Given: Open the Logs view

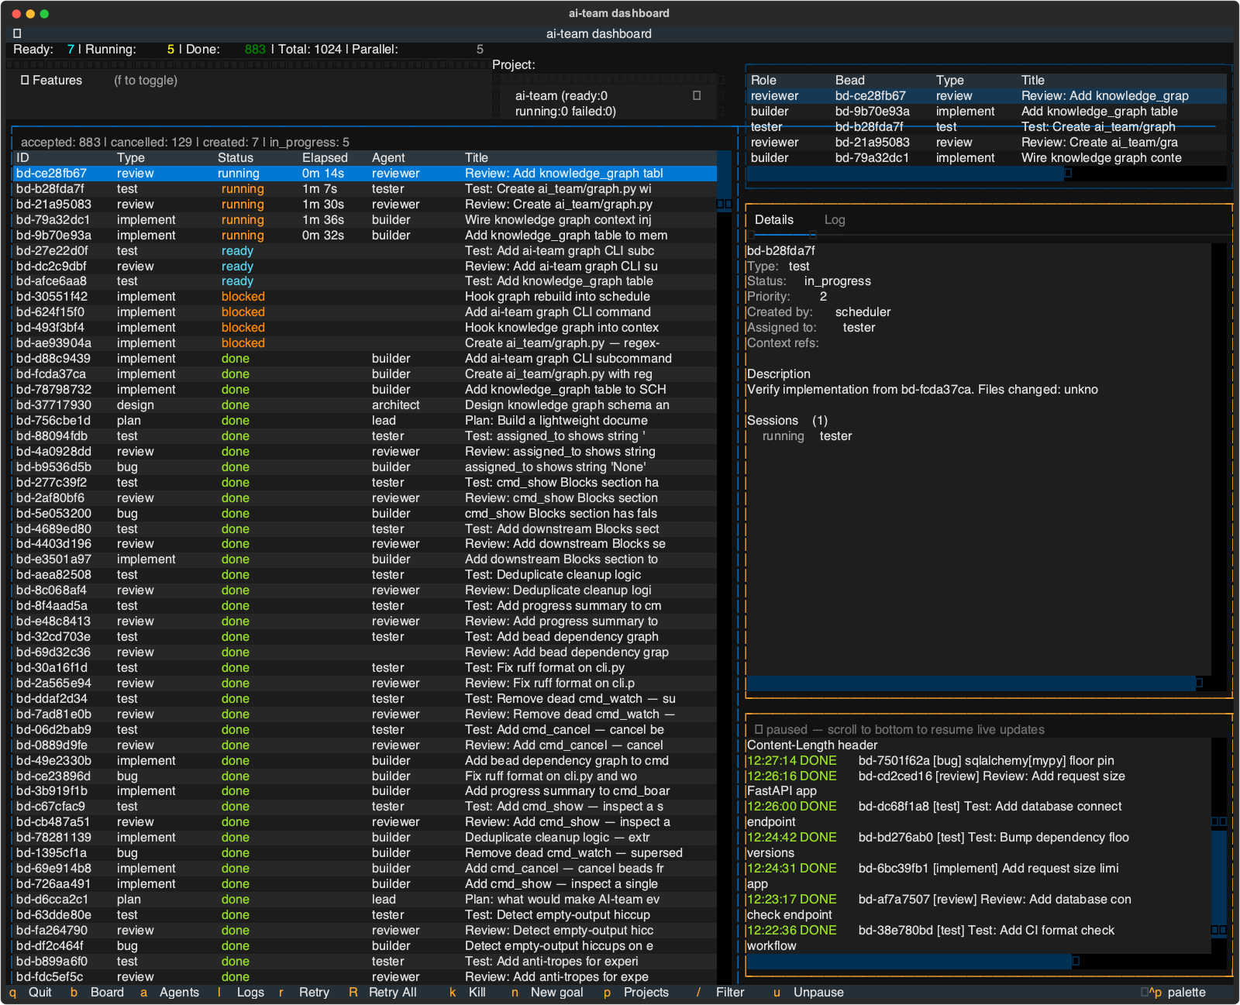Looking at the screenshot, I should (250, 992).
